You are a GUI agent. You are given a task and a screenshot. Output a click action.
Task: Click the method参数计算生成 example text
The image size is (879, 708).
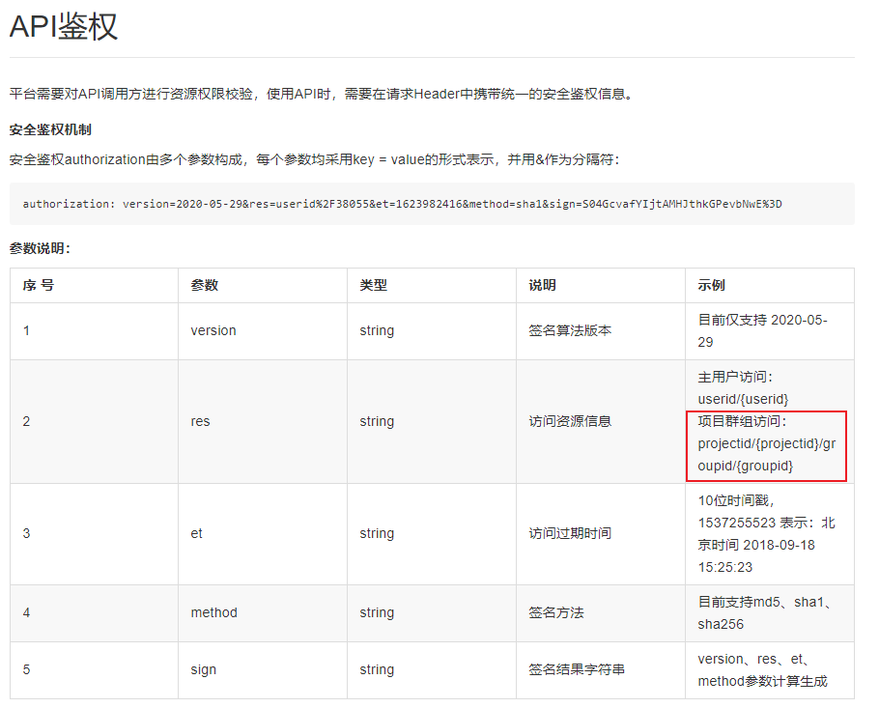point(762,682)
